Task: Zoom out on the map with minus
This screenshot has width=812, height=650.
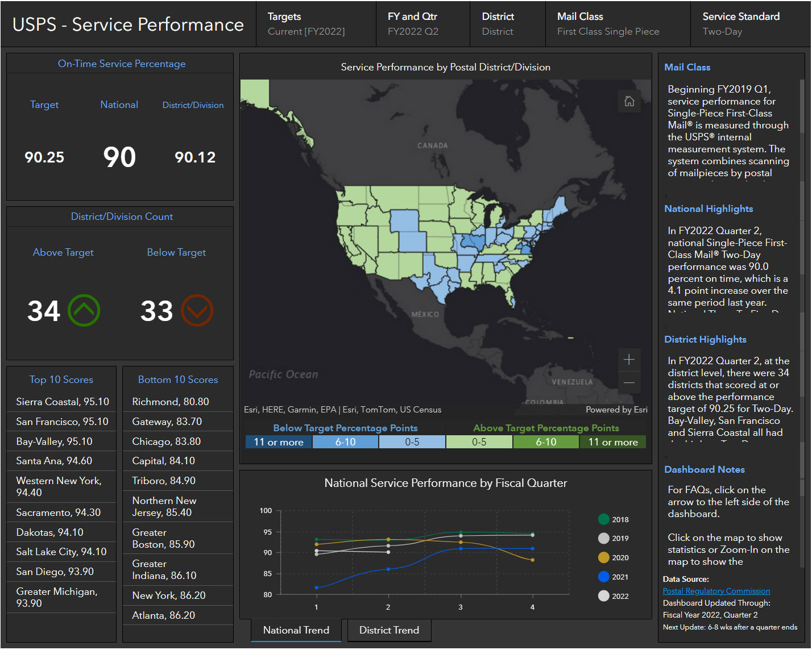Action: click(629, 382)
